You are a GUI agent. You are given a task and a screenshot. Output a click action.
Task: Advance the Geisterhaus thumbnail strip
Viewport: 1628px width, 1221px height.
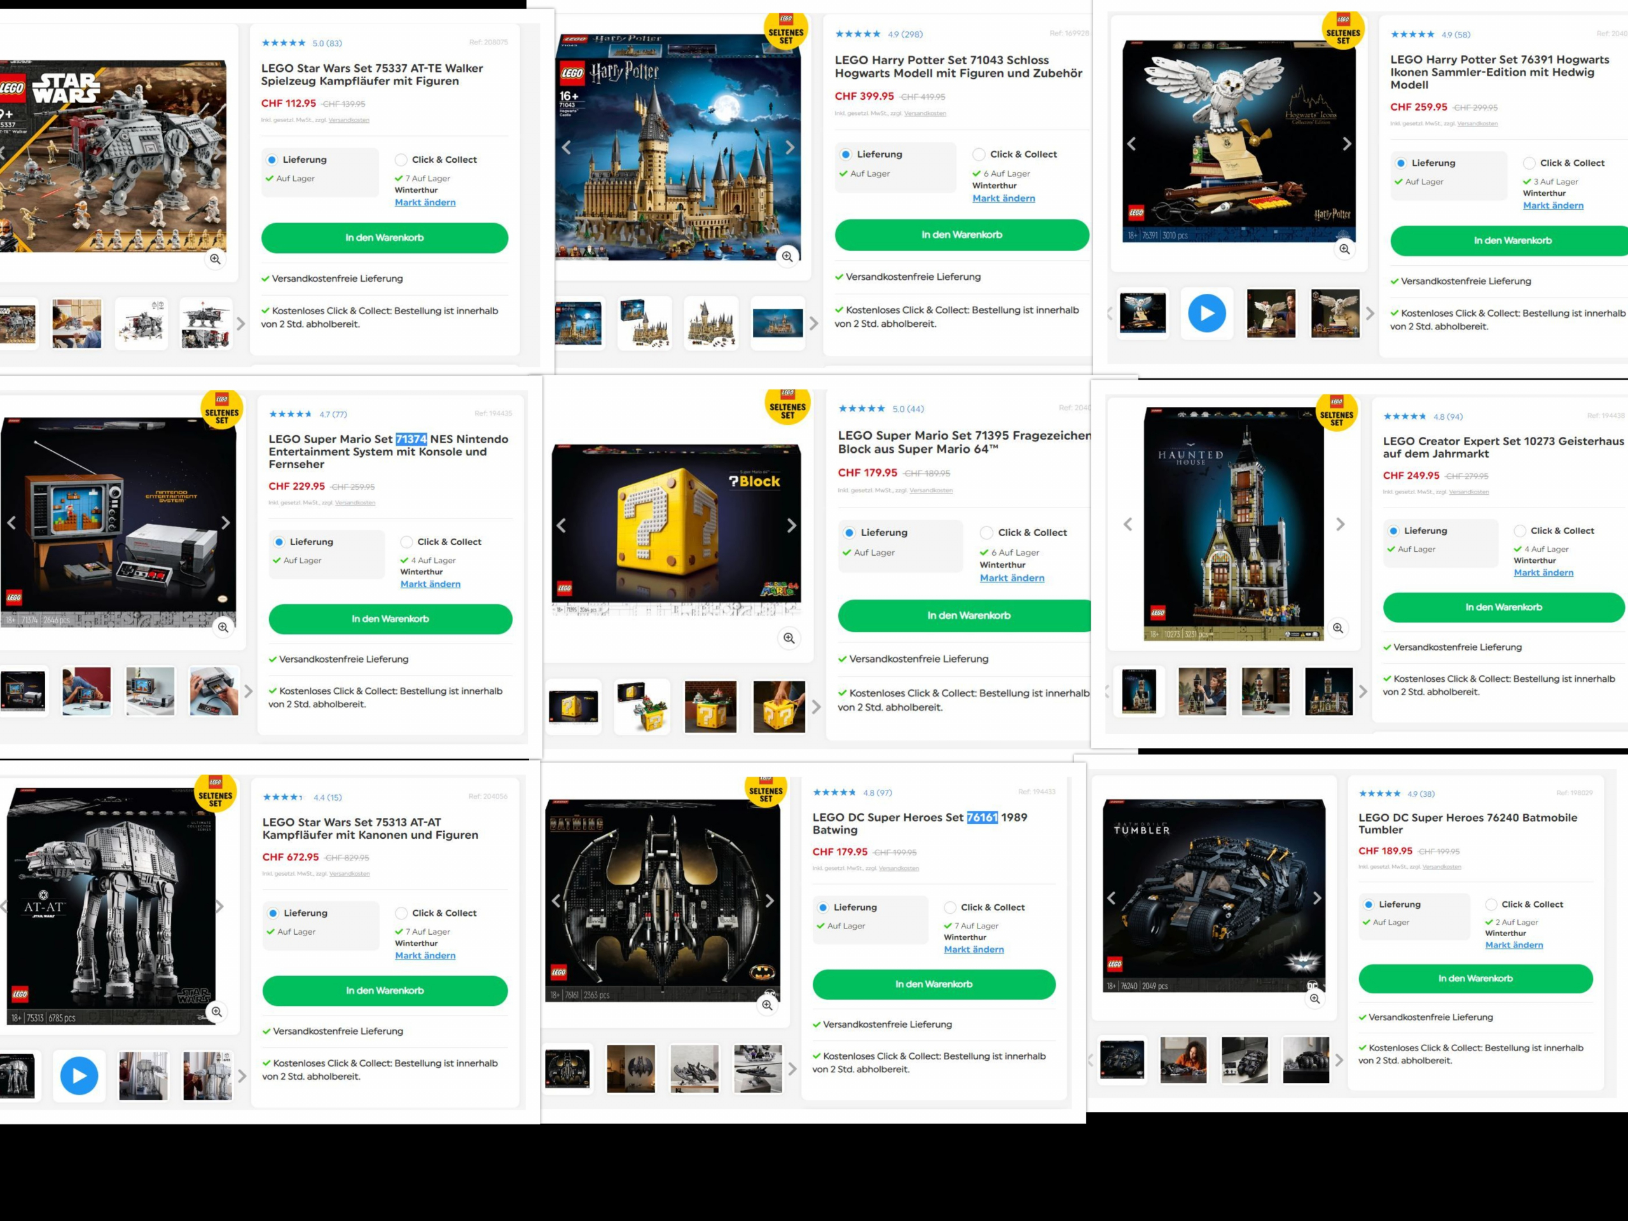[1362, 691]
